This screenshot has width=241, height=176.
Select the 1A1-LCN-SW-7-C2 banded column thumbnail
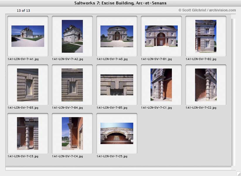(x=206, y=85)
